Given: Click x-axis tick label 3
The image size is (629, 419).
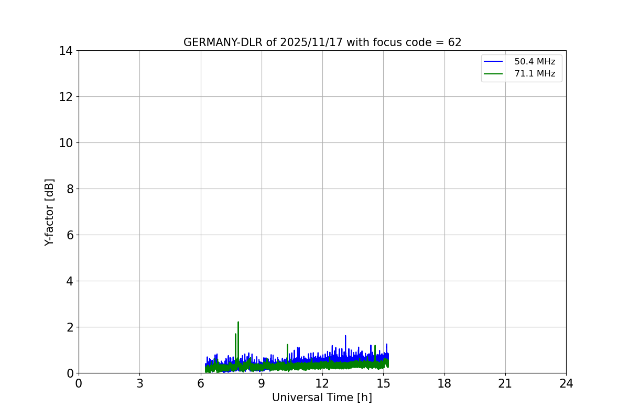Looking at the screenshot, I should pos(139,384).
